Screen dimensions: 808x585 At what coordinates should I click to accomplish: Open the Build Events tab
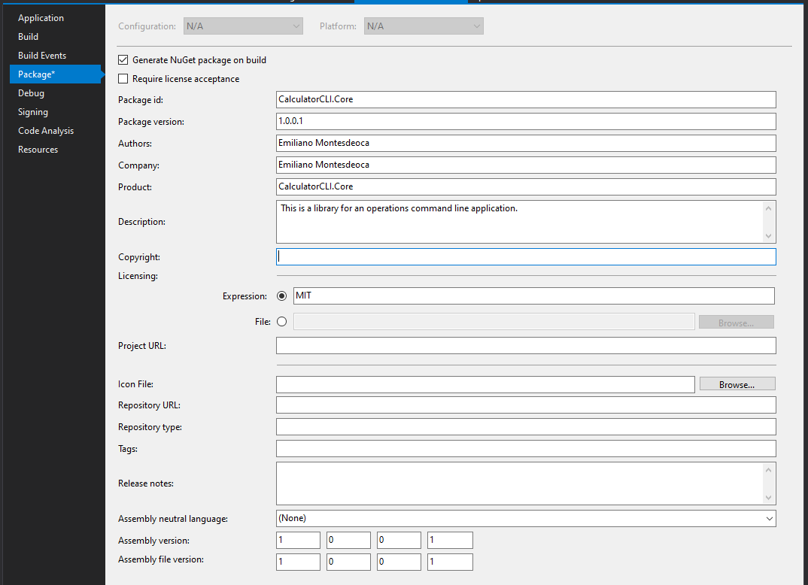(42, 56)
